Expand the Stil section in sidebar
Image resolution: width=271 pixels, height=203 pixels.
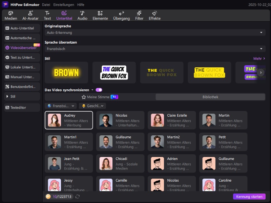(x=22, y=96)
